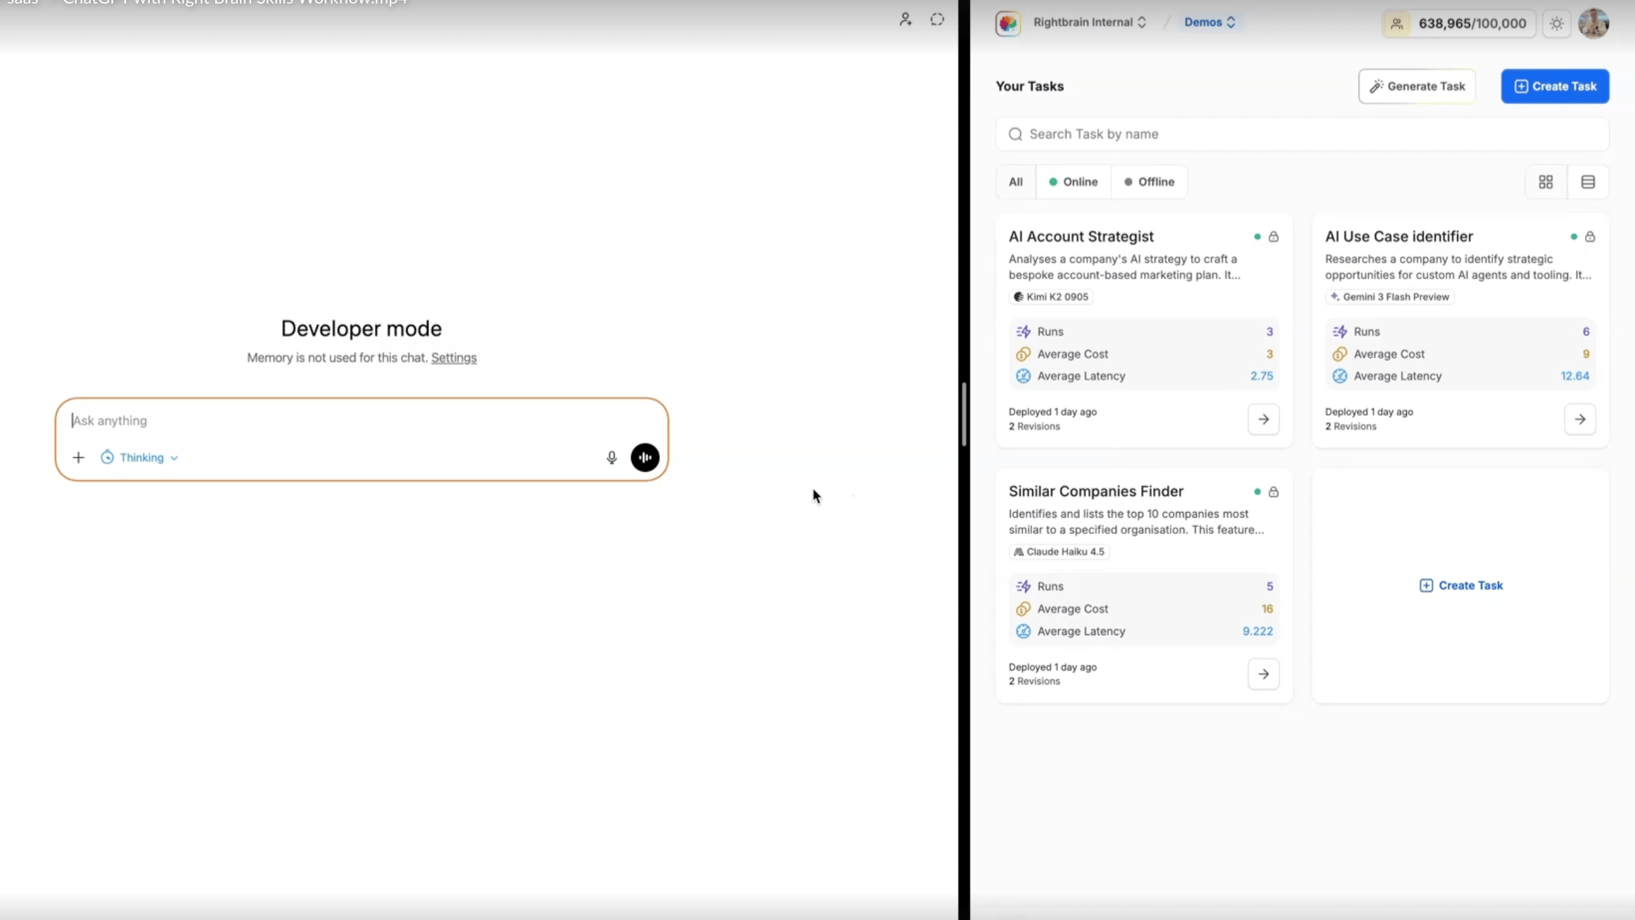Open Similar Companies Finder arrow button
This screenshot has height=920, width=1635.
pos(1264,674)
